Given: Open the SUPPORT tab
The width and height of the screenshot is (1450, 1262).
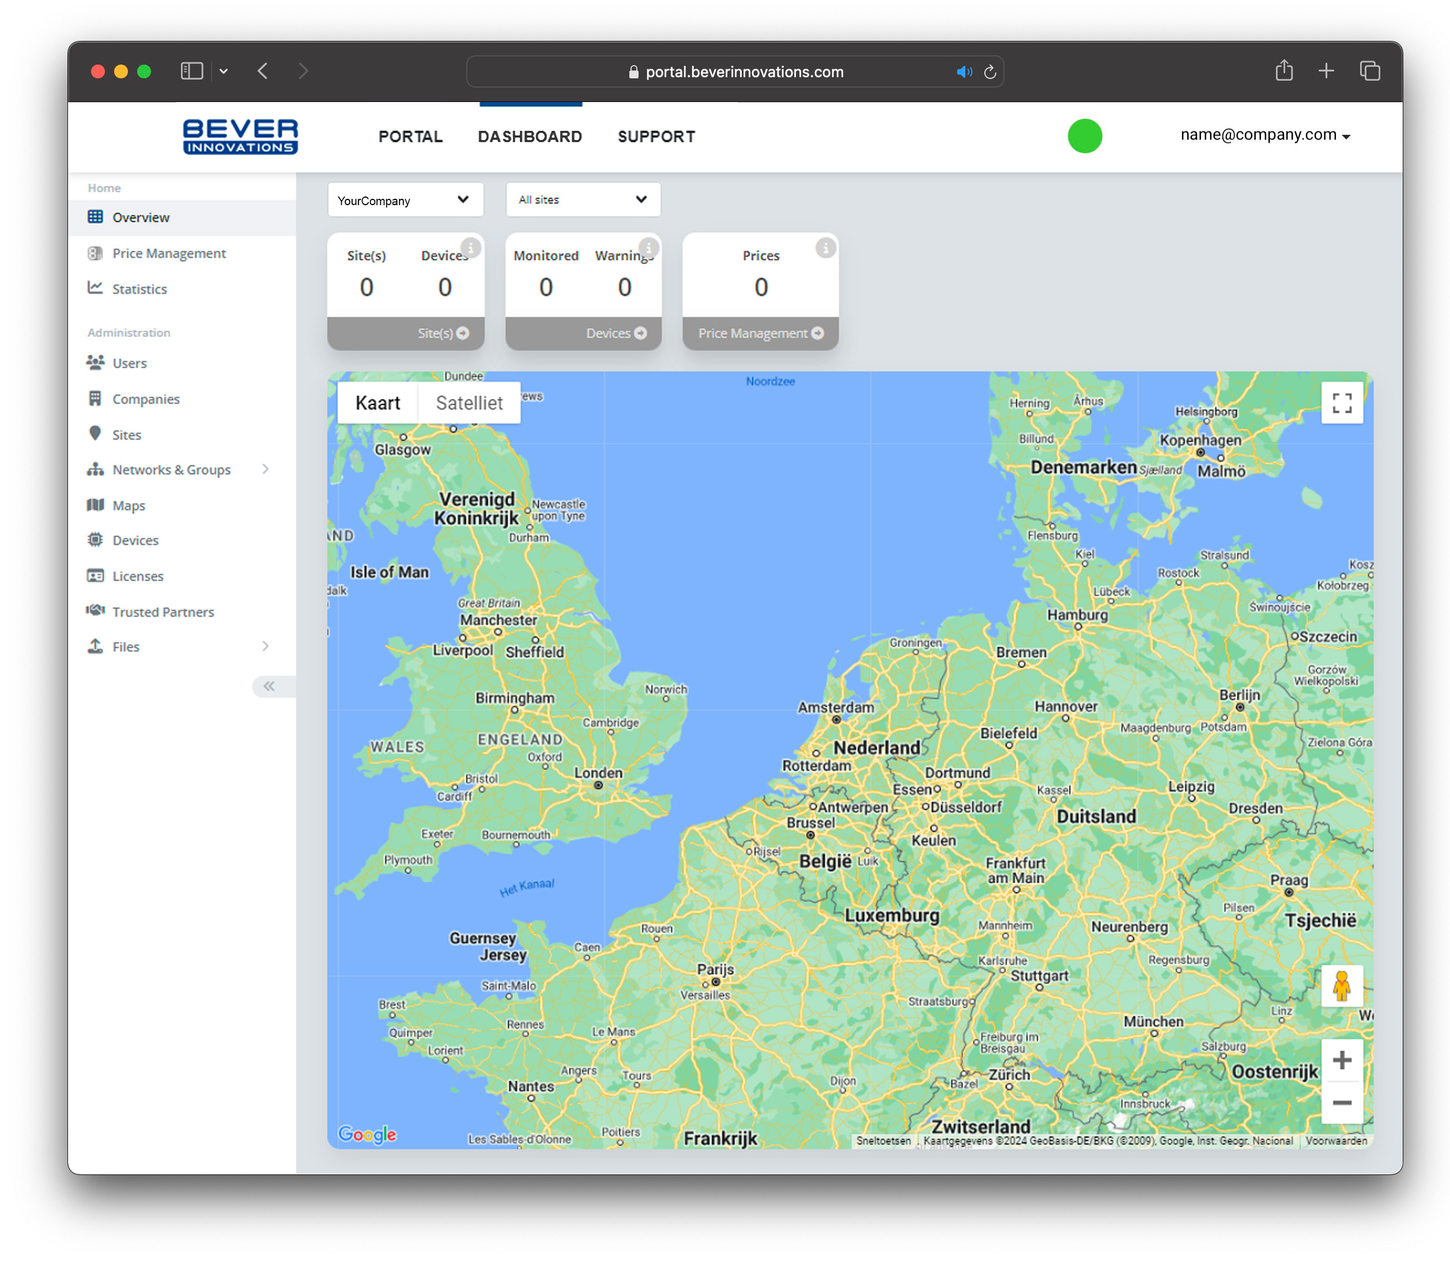Looking at the screenshot, I should click(656, 137).
